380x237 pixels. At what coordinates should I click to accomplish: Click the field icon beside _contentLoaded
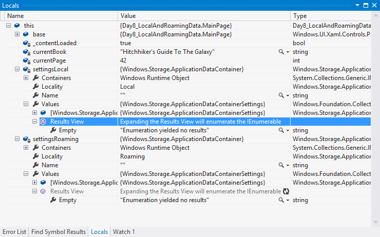click(x=26, y=43)
